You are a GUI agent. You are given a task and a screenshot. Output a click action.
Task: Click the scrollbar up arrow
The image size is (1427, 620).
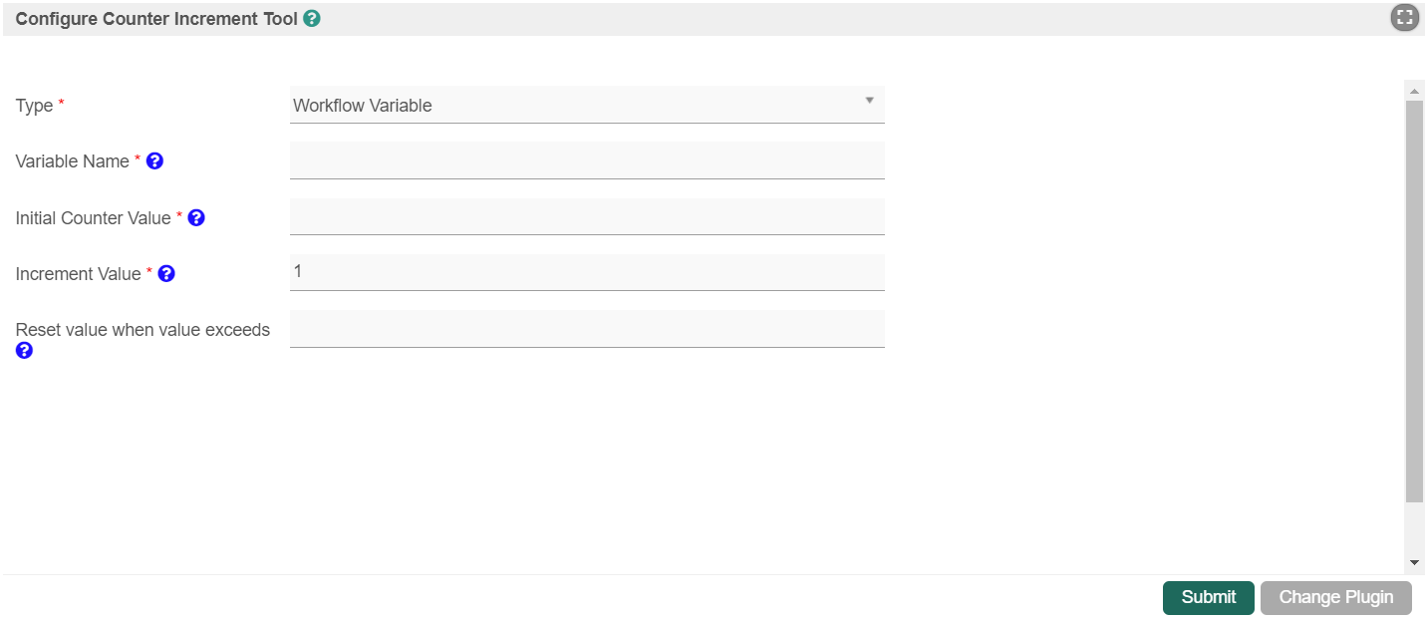click(1414, 91)
